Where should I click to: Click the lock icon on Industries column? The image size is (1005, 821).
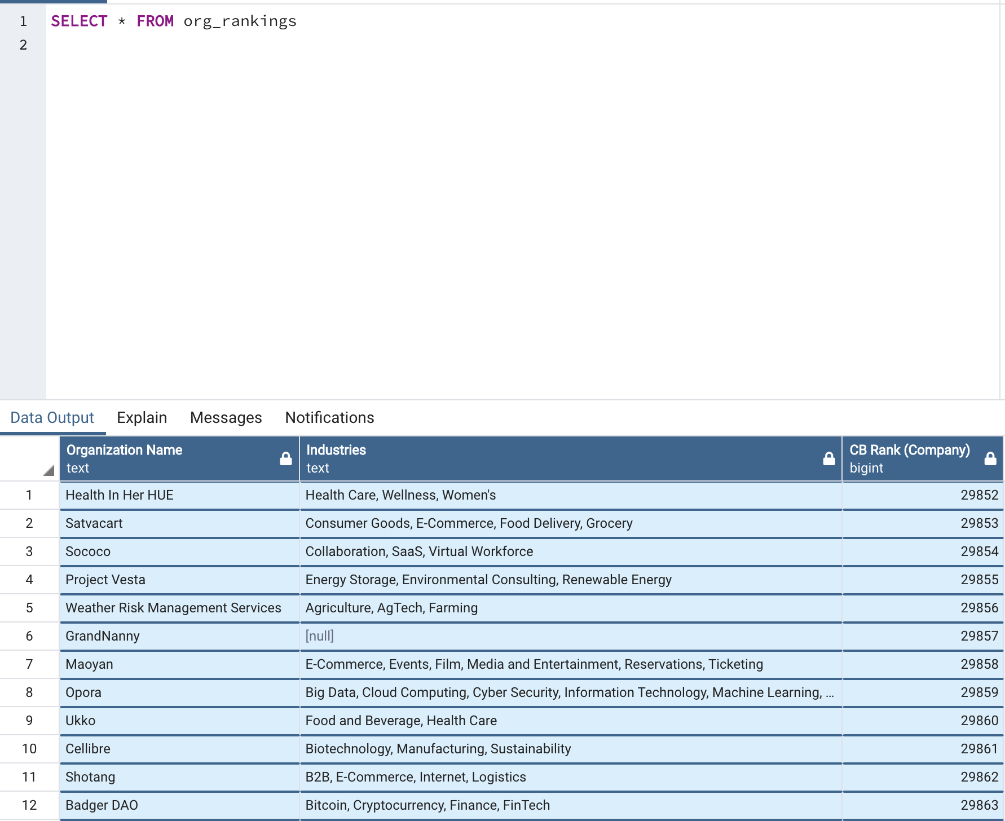coord(829,458)
